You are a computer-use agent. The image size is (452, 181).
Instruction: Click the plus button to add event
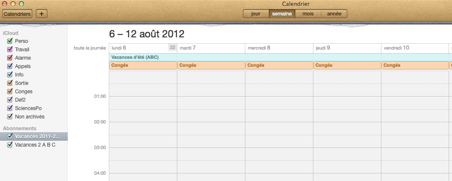pyautogui.click(x=42, y=14)
